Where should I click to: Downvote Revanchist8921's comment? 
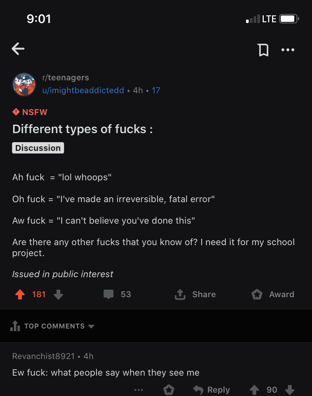click(289, 390)
